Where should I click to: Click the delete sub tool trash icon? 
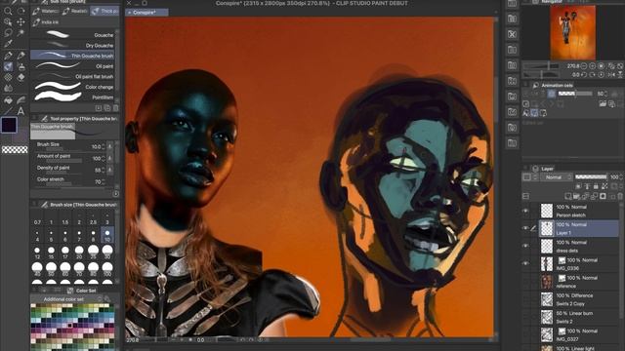[x=115, y=108]
